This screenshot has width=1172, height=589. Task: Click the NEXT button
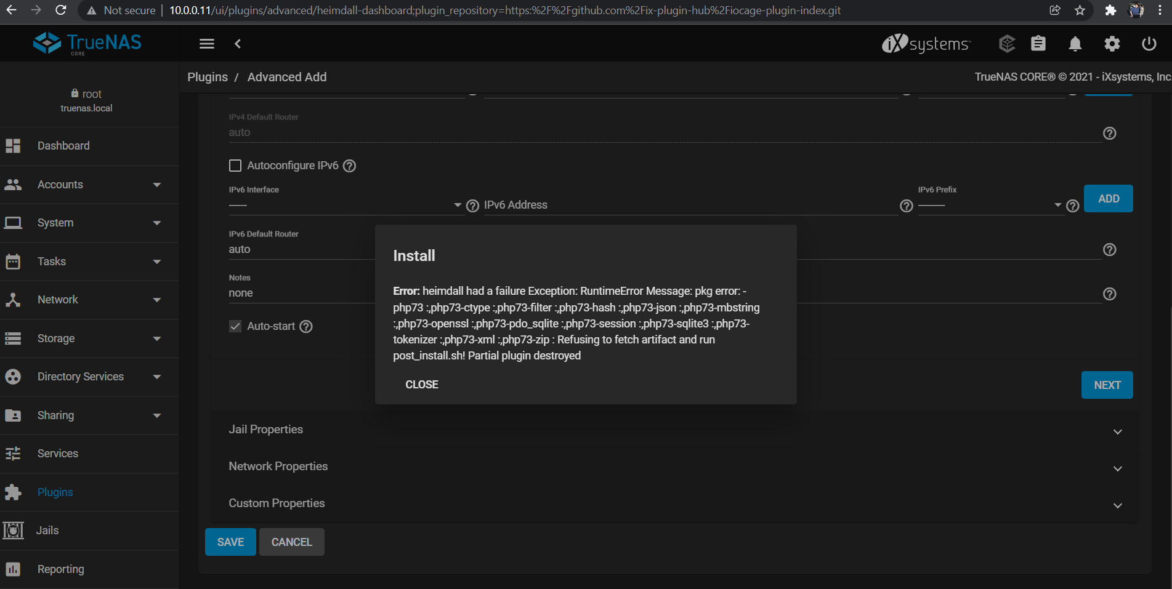pos(1107,385)
